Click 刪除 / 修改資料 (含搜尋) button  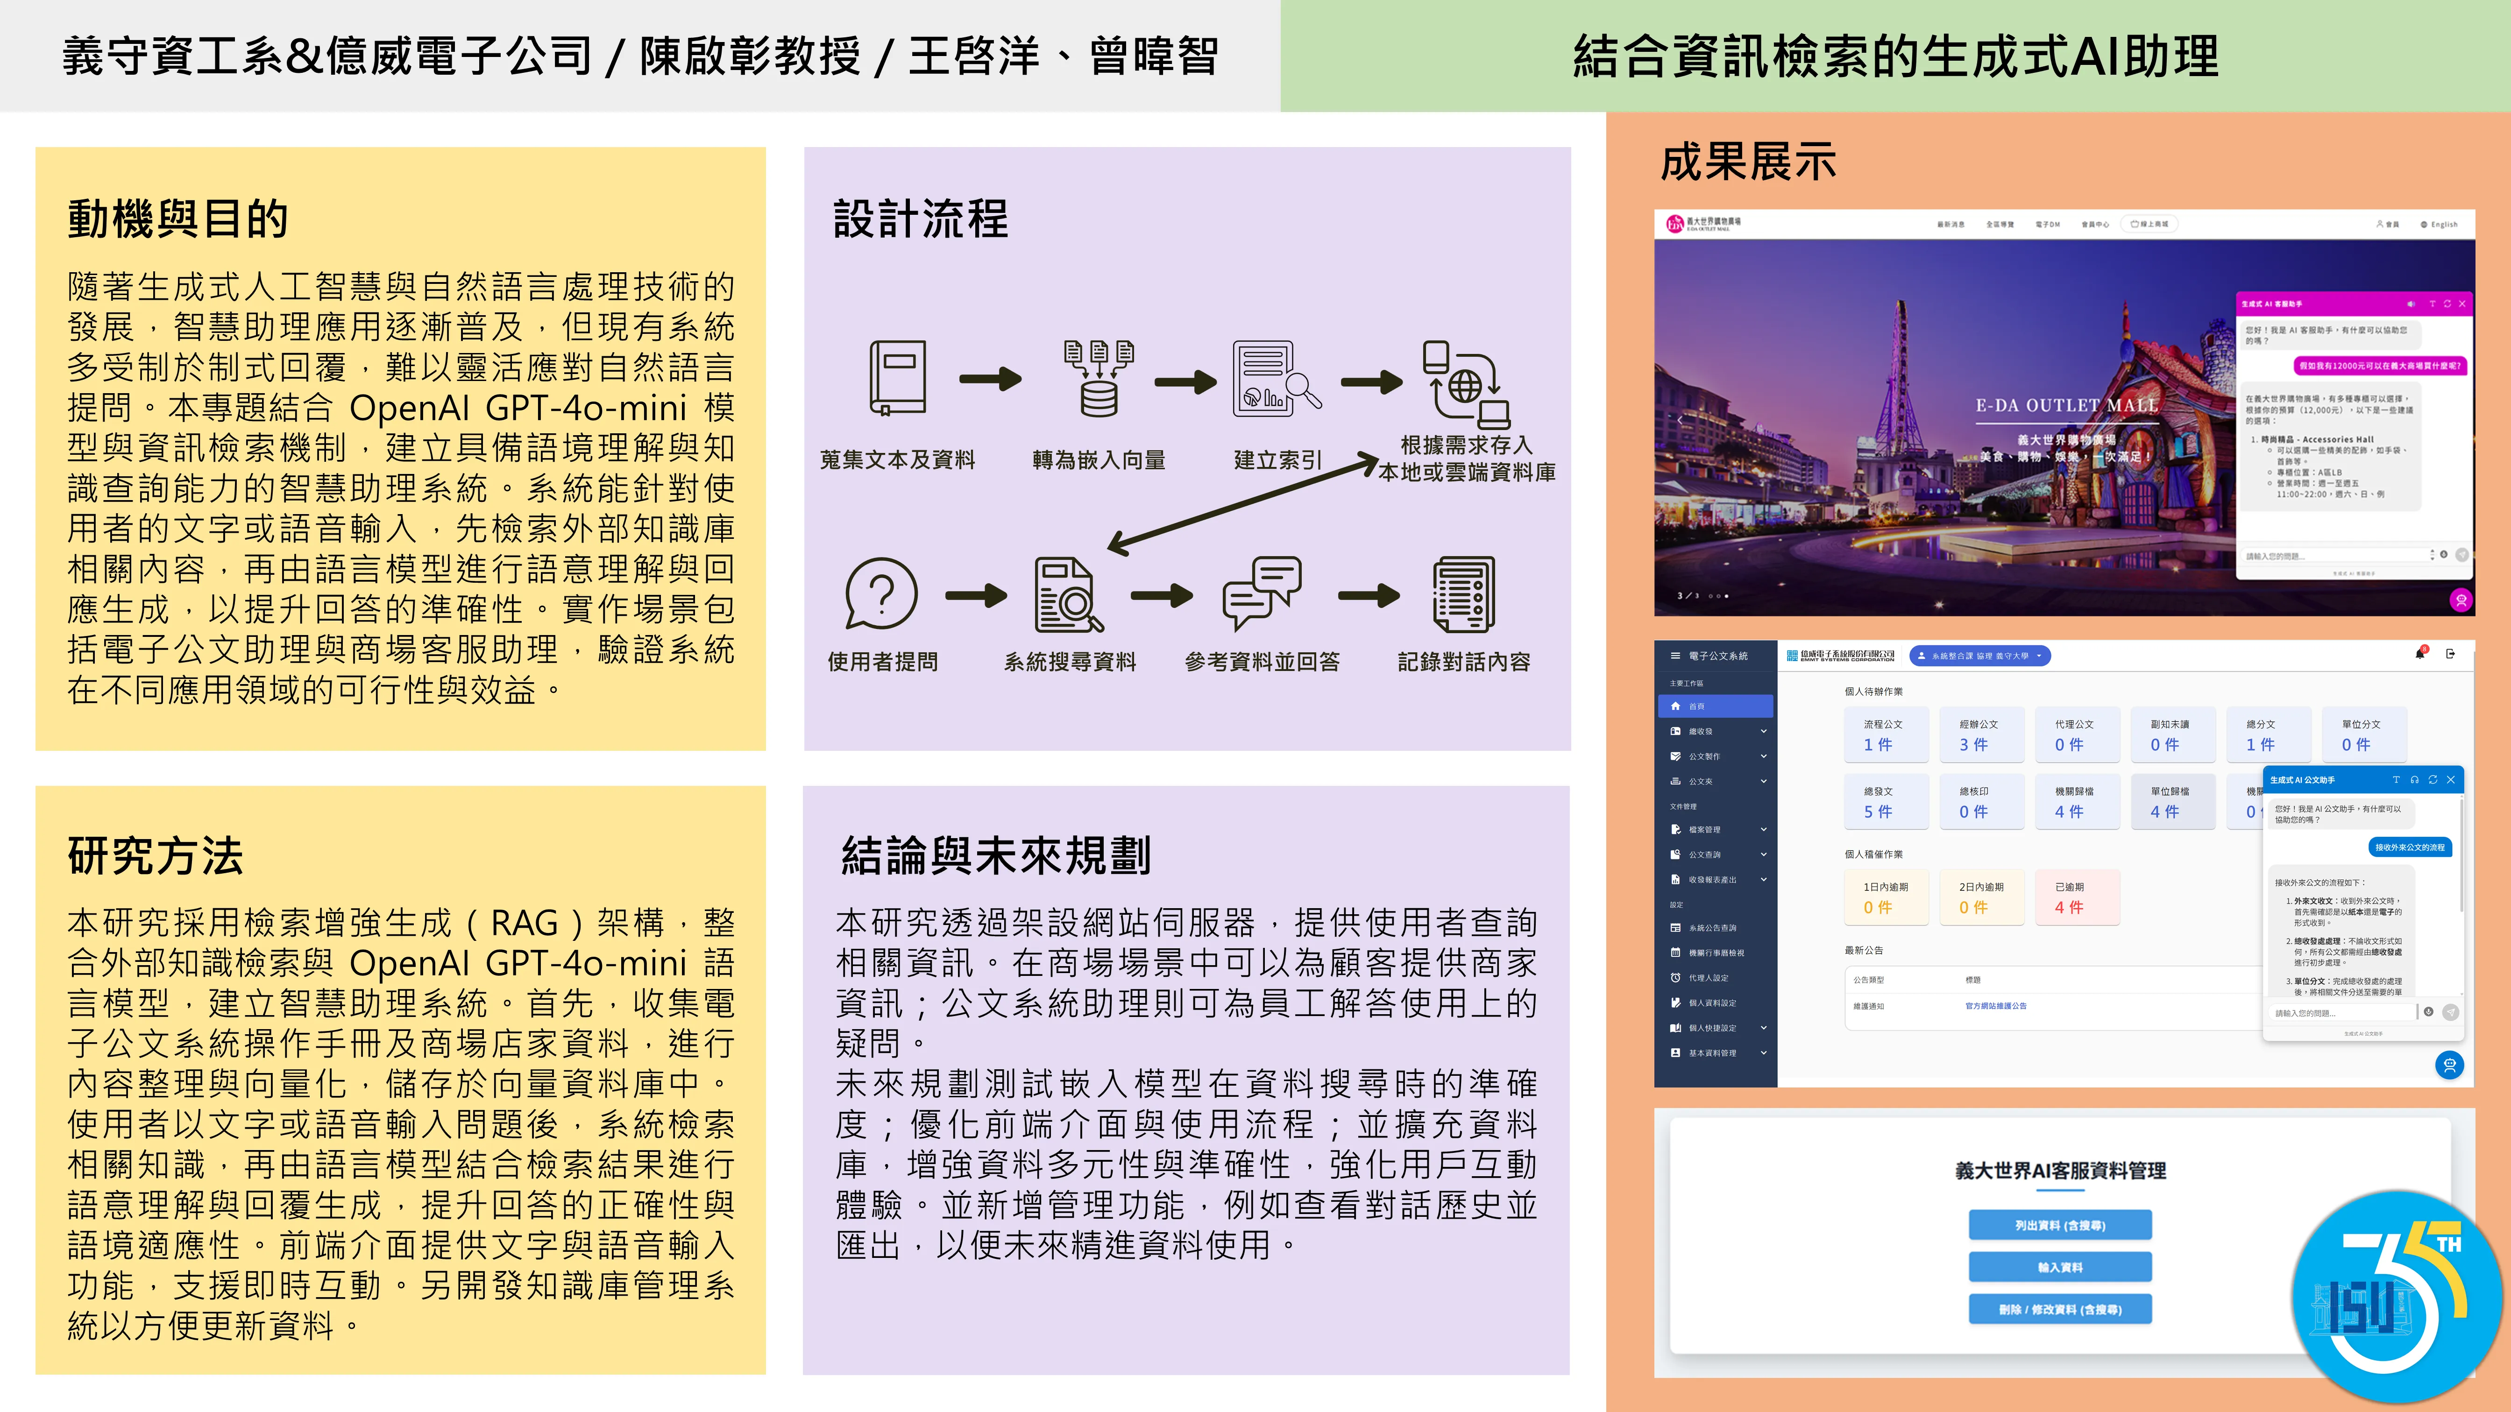(x=2060, y=1310)
